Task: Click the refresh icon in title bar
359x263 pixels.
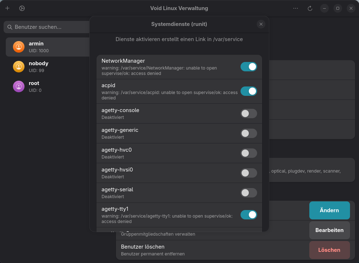Action: tap(310, 8)
